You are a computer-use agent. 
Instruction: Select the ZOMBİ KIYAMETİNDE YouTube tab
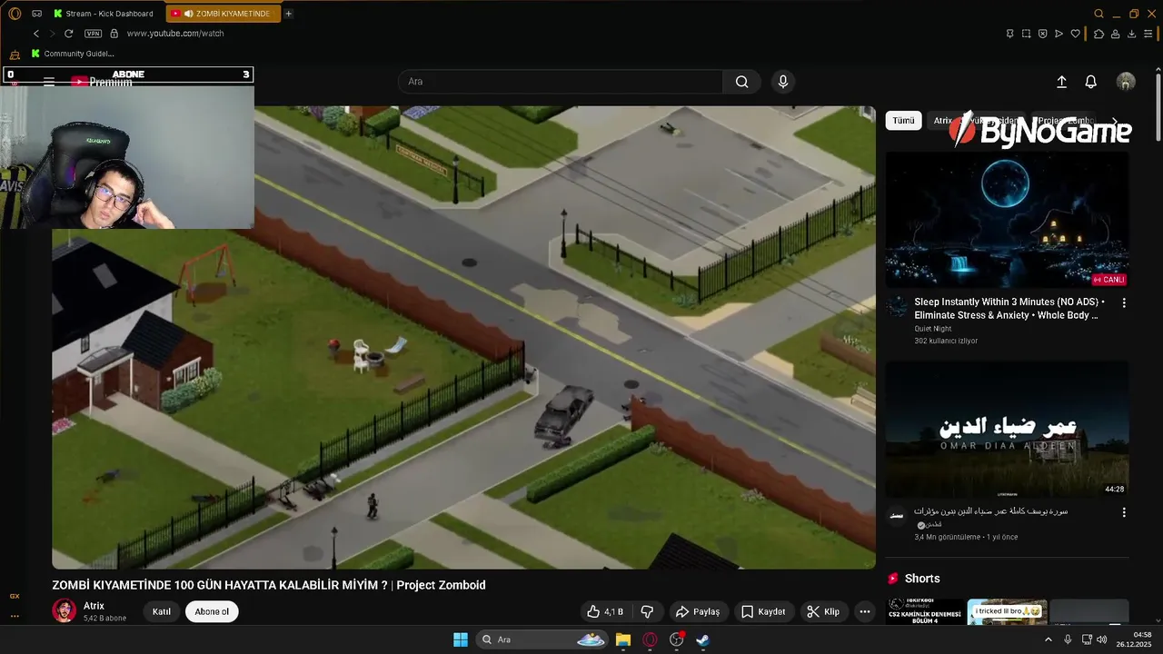point(224,14)
